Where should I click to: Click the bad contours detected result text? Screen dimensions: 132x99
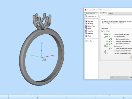(123, 39)
